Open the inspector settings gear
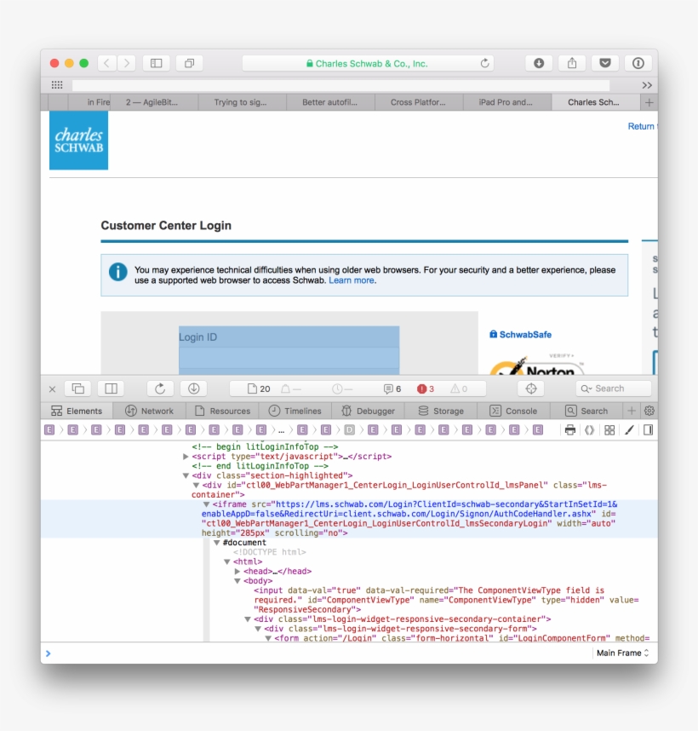 pos(649,411)
